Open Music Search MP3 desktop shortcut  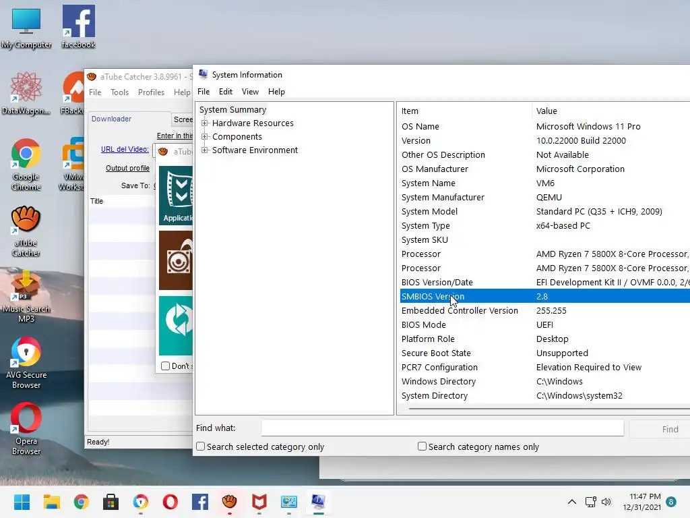26,296
